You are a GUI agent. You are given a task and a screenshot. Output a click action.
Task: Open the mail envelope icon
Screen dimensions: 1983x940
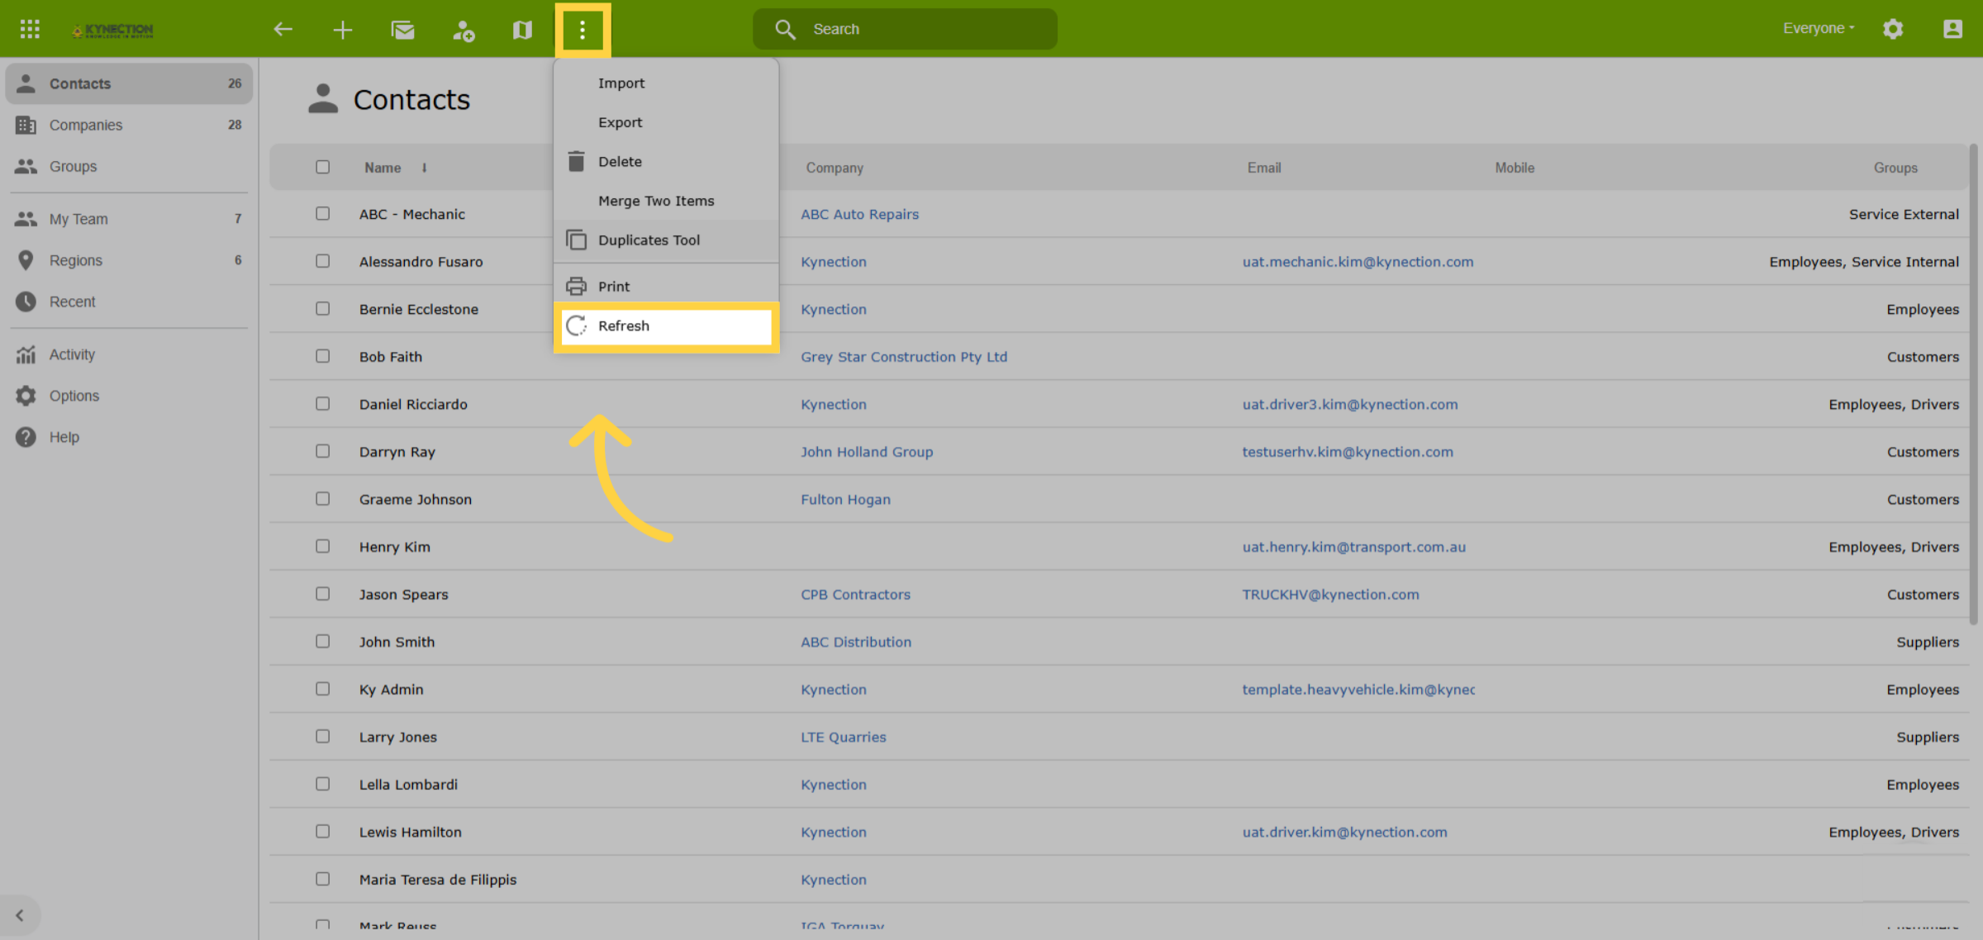pos(402,30)
